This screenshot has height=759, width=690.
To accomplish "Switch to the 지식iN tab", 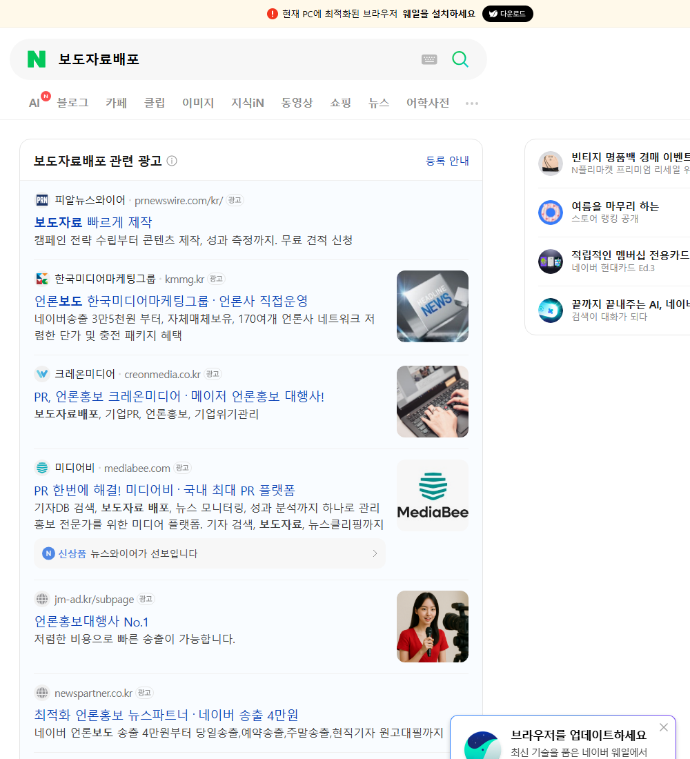I will point(248,103).
